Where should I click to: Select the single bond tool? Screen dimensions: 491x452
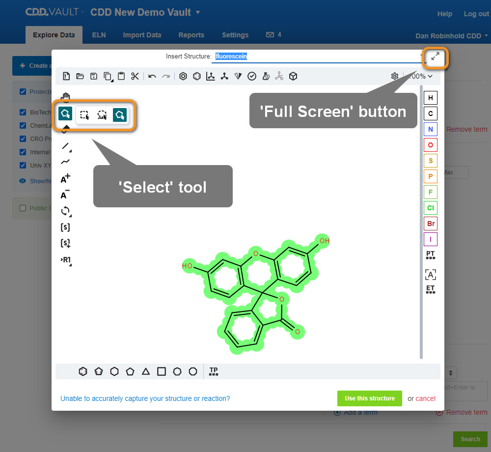65,146
